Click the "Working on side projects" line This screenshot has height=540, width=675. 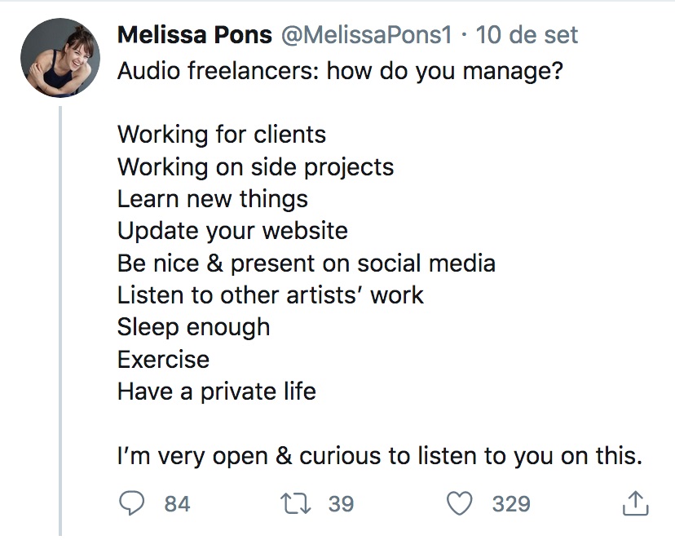coord(255,166)
